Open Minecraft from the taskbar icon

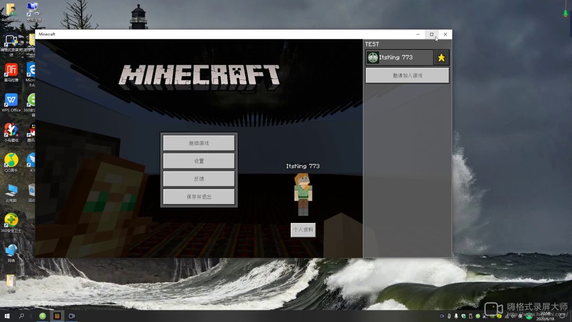coord(57,316)
